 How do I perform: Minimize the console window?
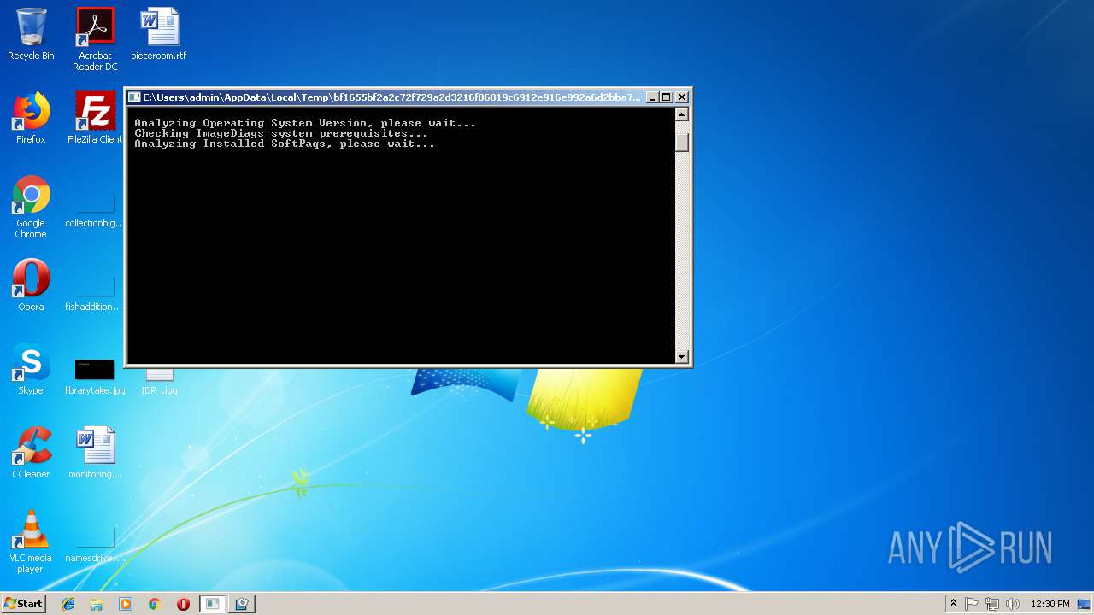[652, 97]
